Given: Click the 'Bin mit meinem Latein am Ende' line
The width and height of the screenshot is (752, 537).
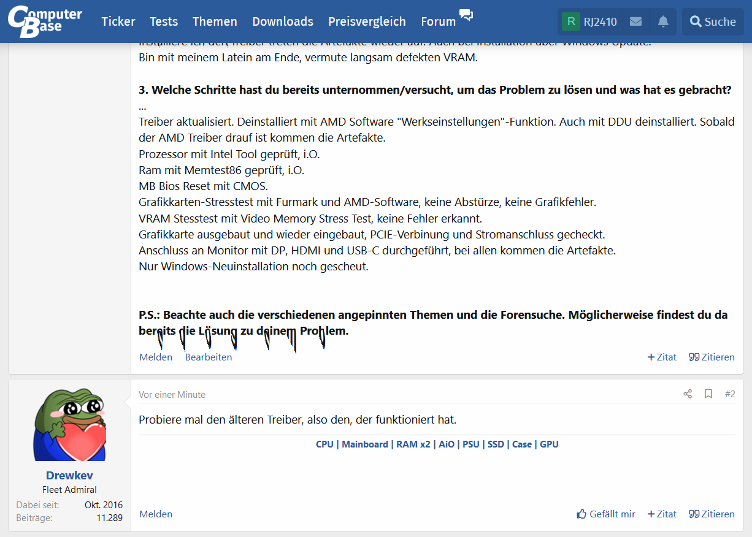Looking at the screenshot, I should pos(308,58).
